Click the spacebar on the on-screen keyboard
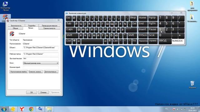200x112 pixels. tap(92, 41)
